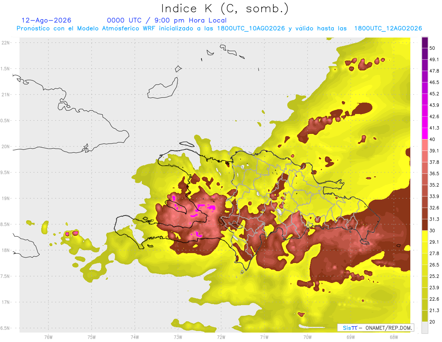
Task: Select the olive swatch between 20 and 21.3
Action: pyautogui.click(x=425, y=316)
